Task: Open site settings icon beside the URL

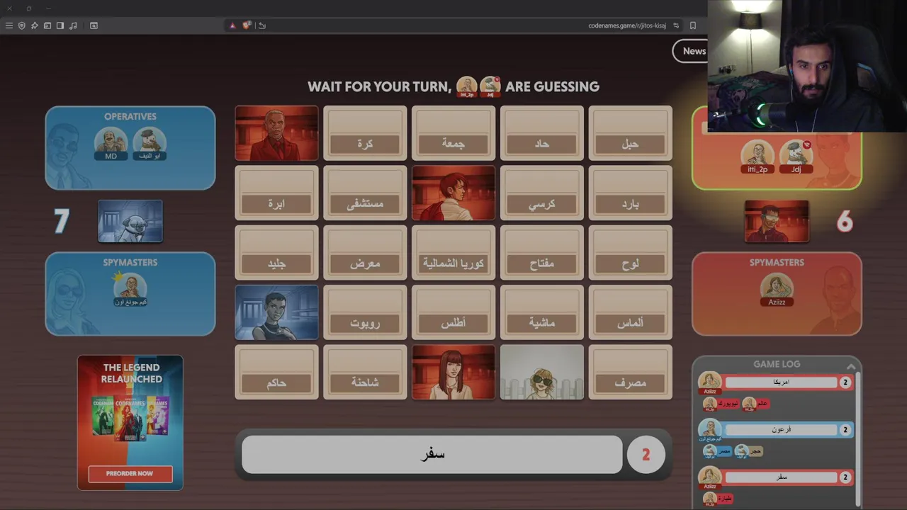Action: click(x=676, y=25)
